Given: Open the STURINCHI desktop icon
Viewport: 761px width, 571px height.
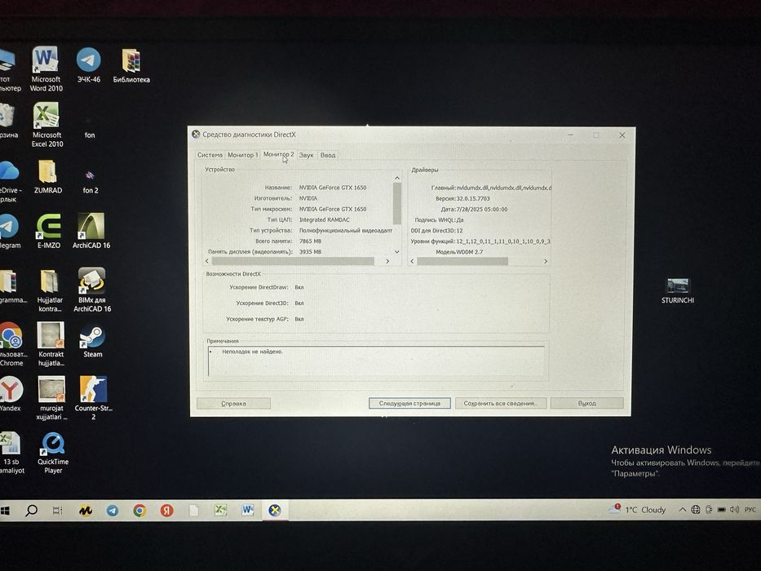Looking at the screenshot, I should tap(678, 290).
